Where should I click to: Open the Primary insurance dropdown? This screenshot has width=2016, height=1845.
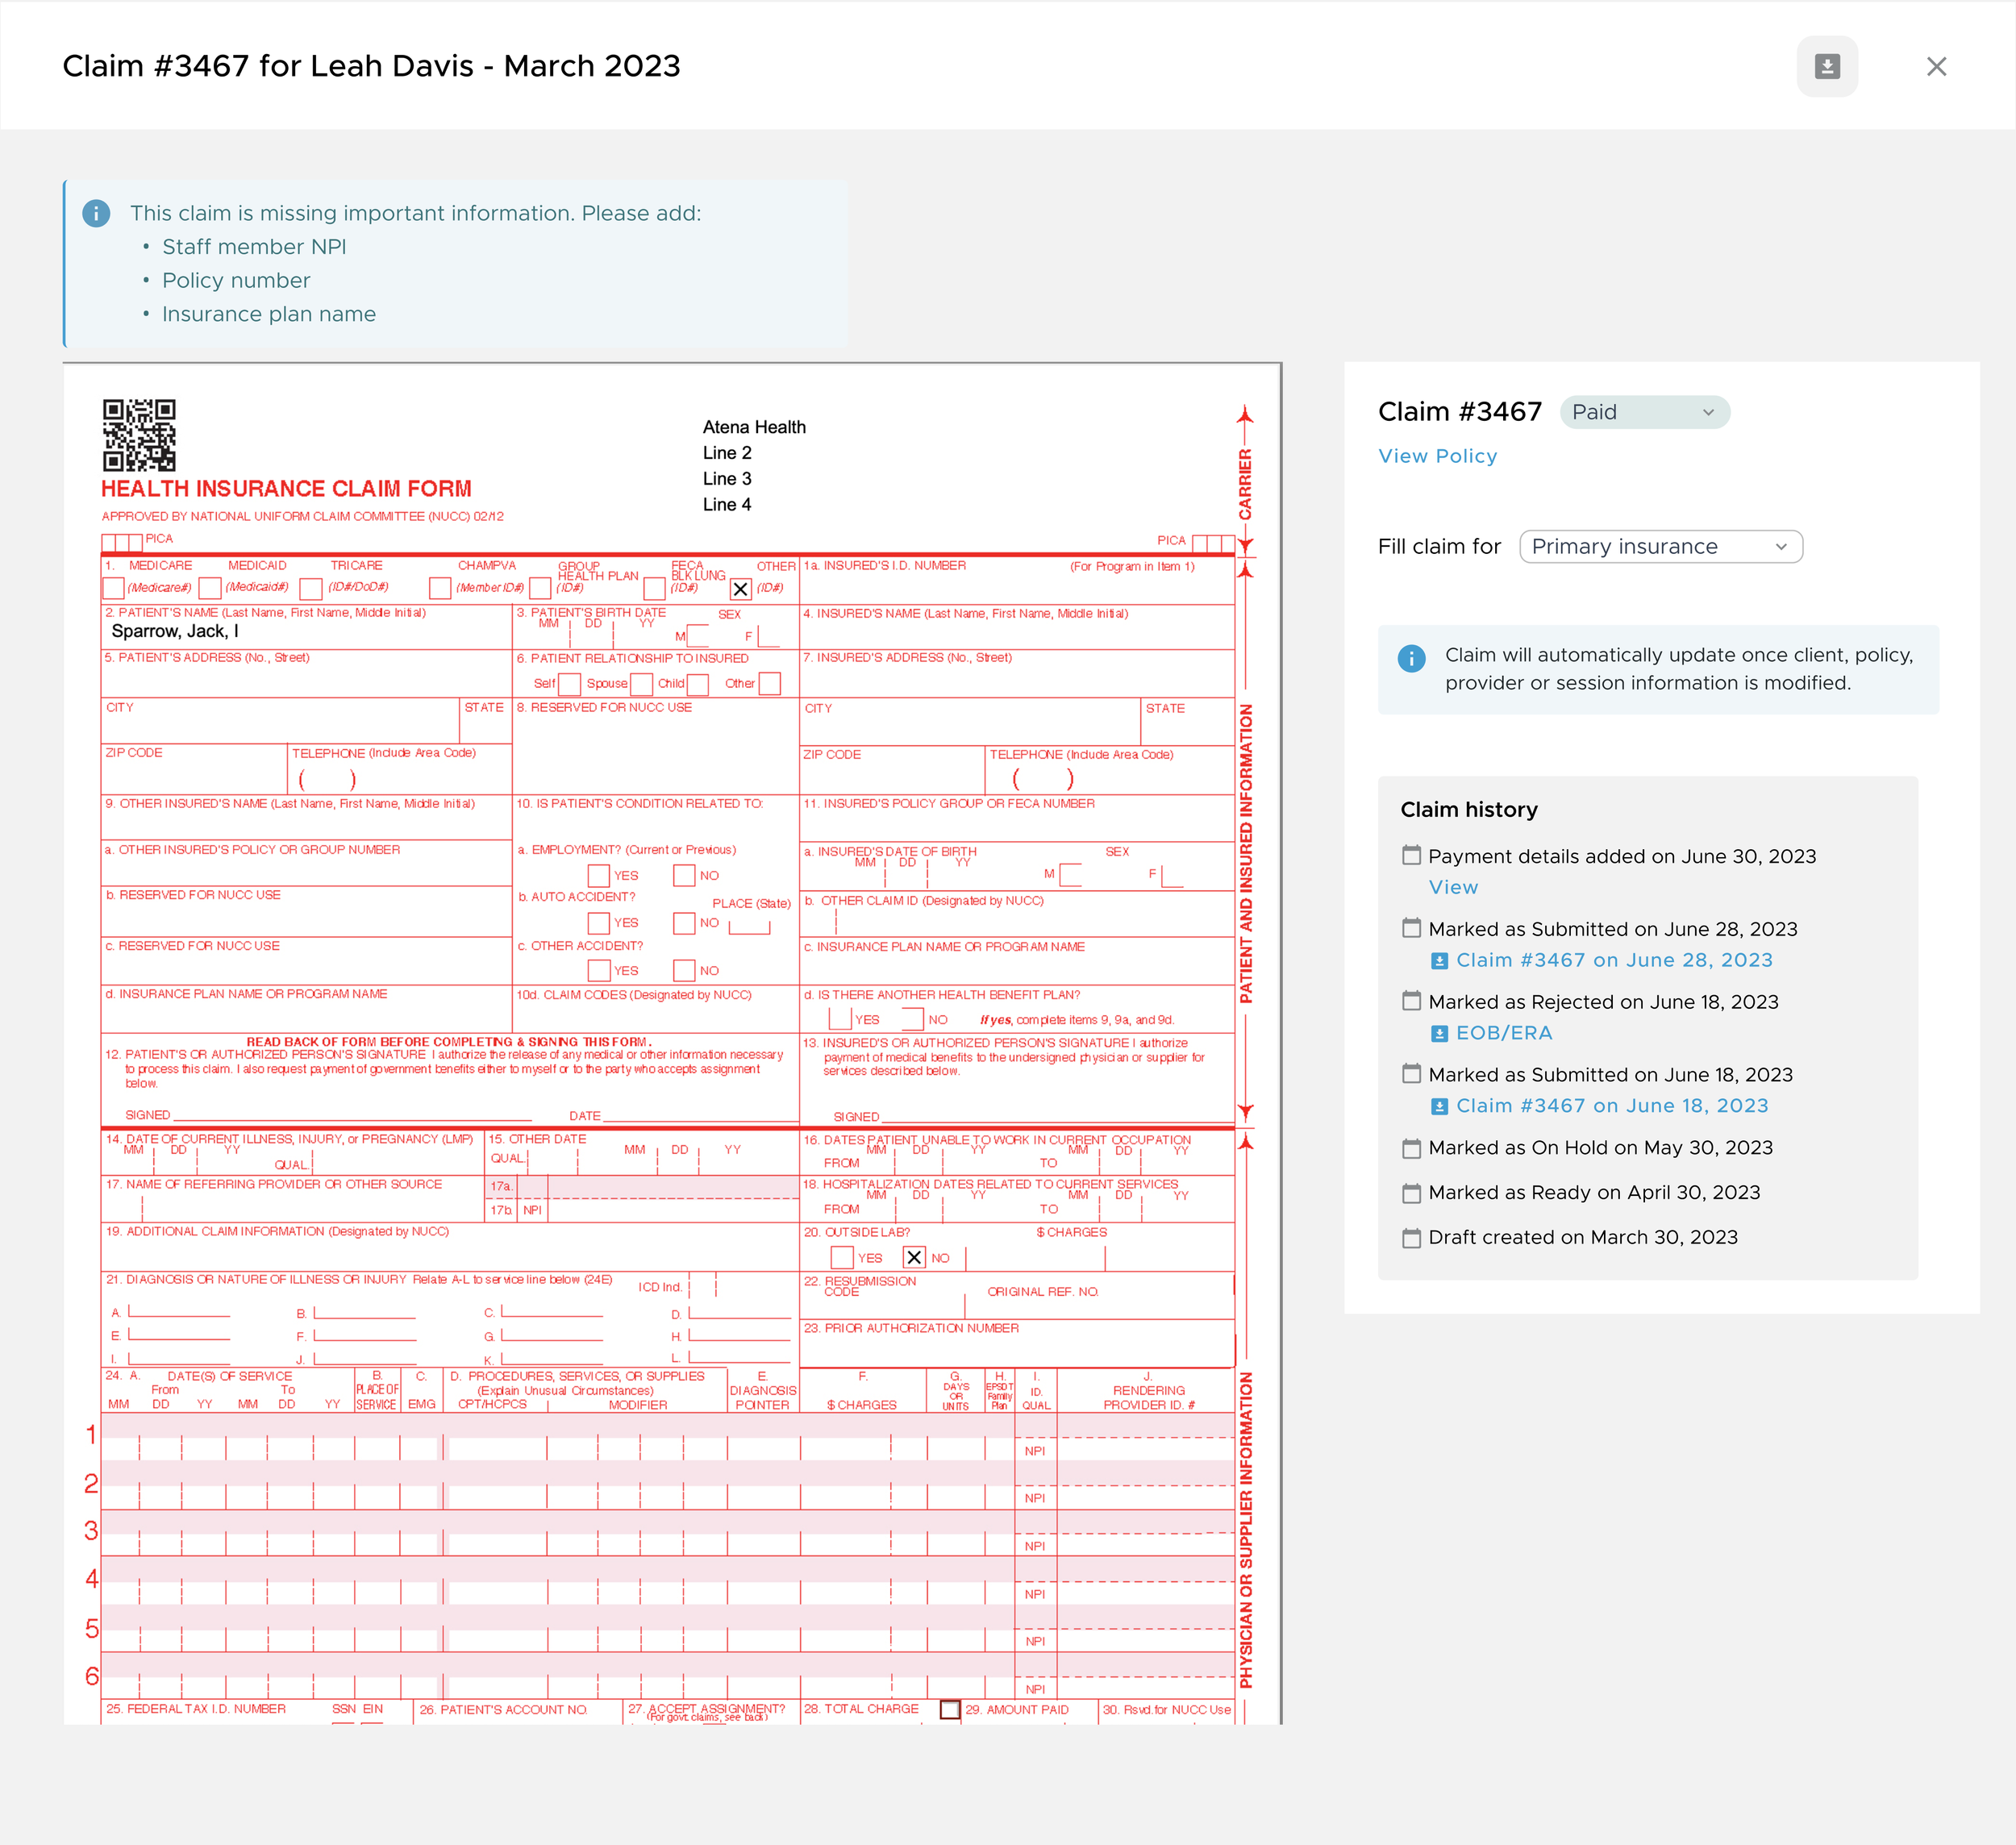coord(1660,547)
